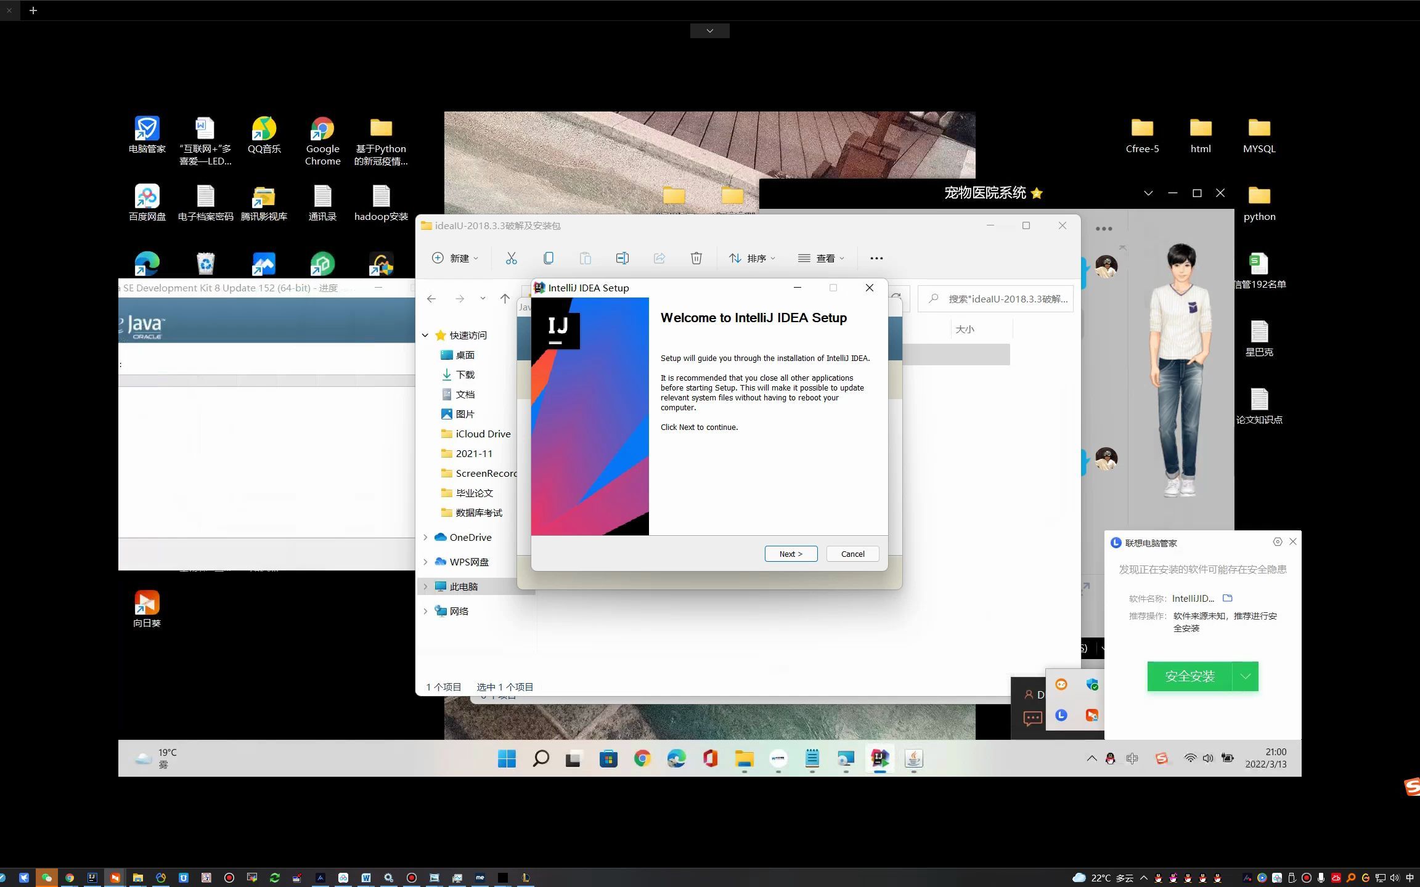Open the 电脑管家 desktop icon
Image resolution: width=1420 pixels, height=887 pixels.
tap(147, 136)
